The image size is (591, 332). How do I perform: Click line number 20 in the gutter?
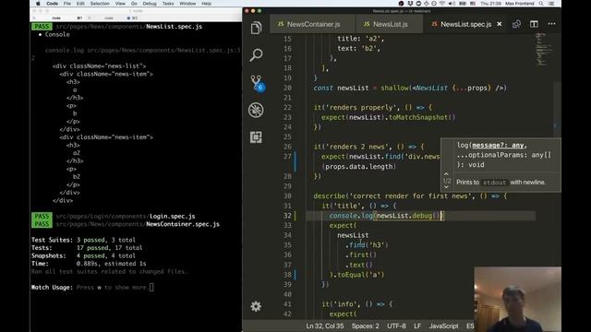287,89
